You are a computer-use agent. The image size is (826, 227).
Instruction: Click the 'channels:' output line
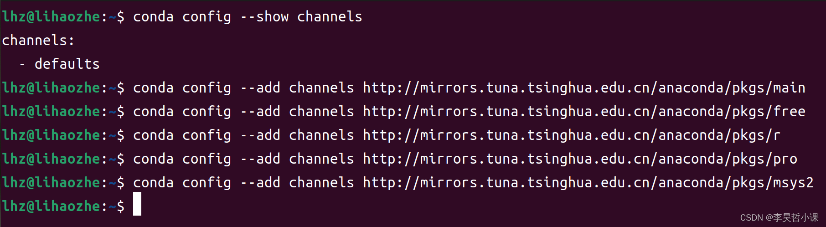(38, 41)
